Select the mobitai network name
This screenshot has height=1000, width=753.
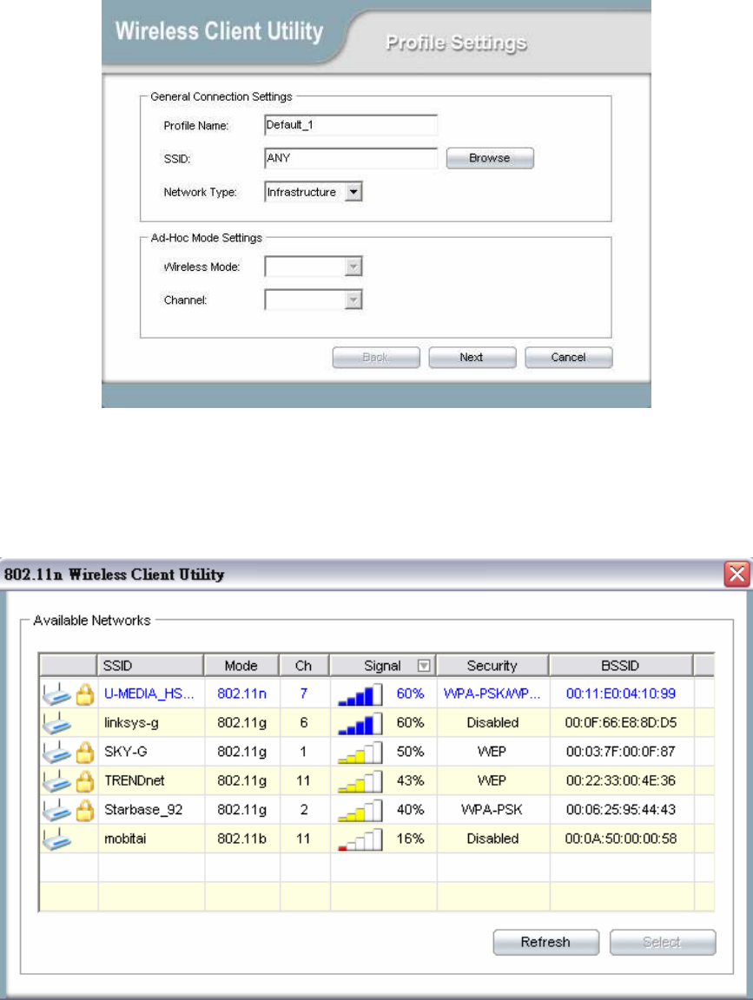tap(125, 839)
